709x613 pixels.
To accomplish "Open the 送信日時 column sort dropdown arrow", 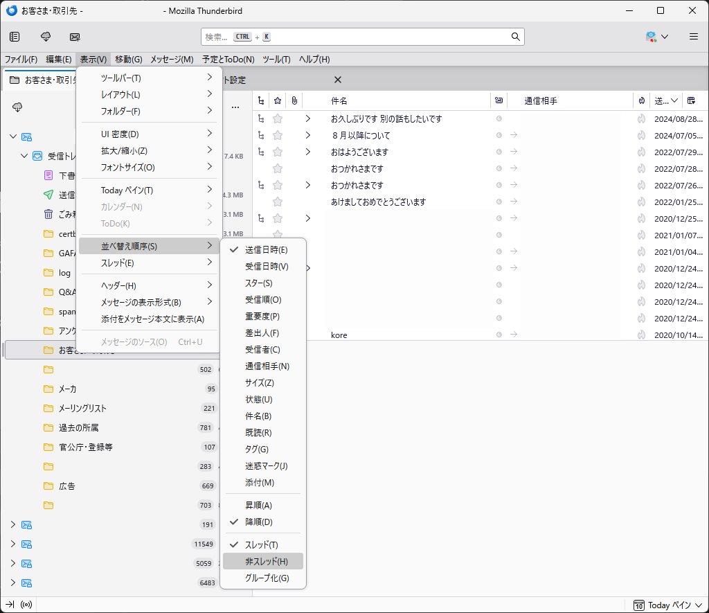I will [x=674, y=100].
